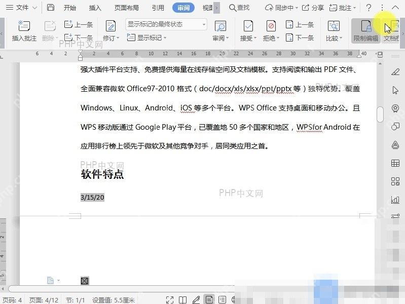Screen dimensions: 405x304
Task: Go to previous comment 上一条
Action: pyautogui.click(x=78, y=24)
